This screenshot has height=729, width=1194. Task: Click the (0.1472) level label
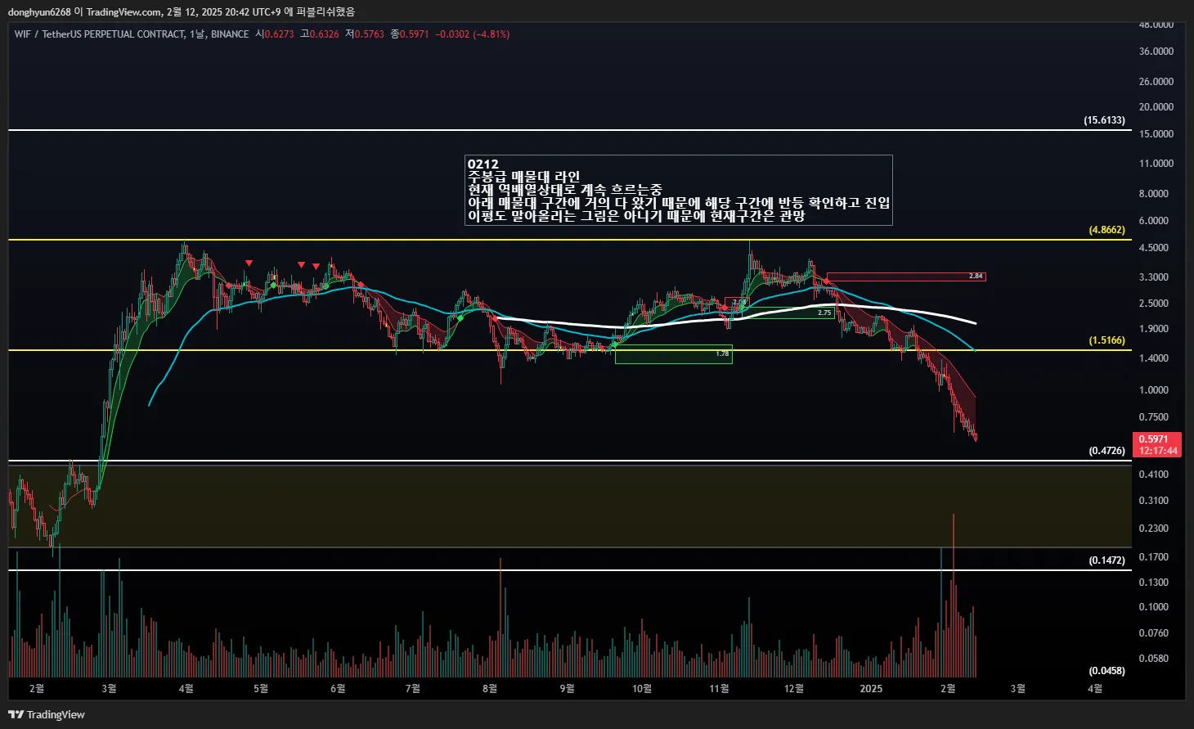tap(1106, 560)
